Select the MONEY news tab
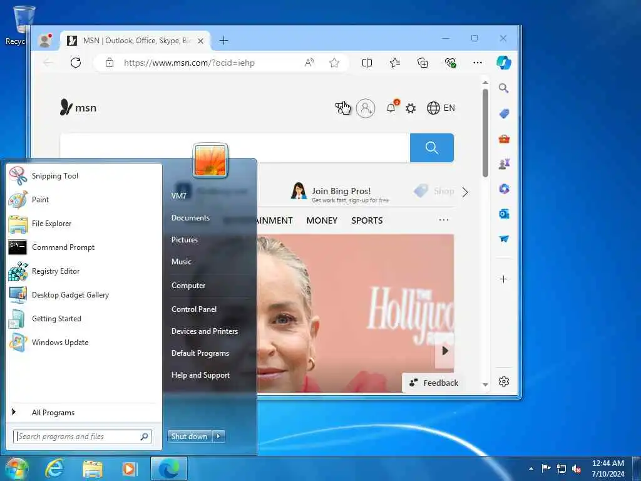 (322, 220)
